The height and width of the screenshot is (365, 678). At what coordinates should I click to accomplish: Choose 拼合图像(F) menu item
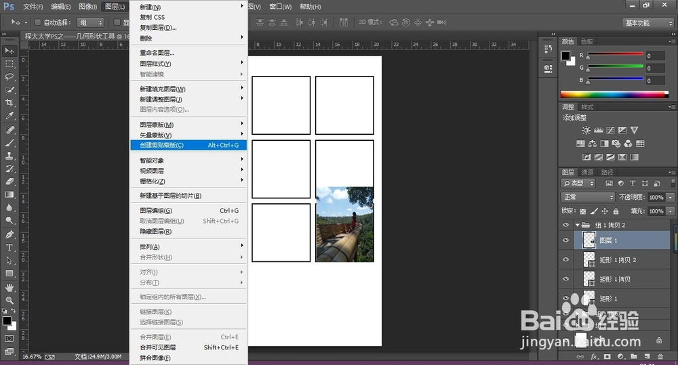pos(188,358)
